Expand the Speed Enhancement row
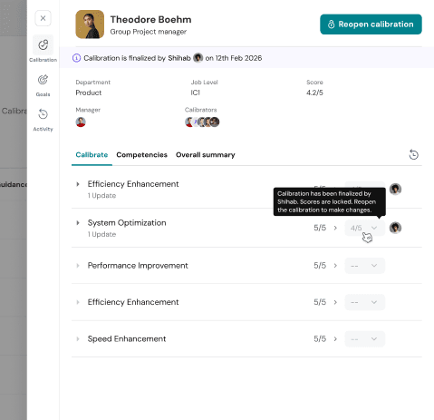Image resolution: width=434 pixels, height=420 pixels. coord(78,339)
